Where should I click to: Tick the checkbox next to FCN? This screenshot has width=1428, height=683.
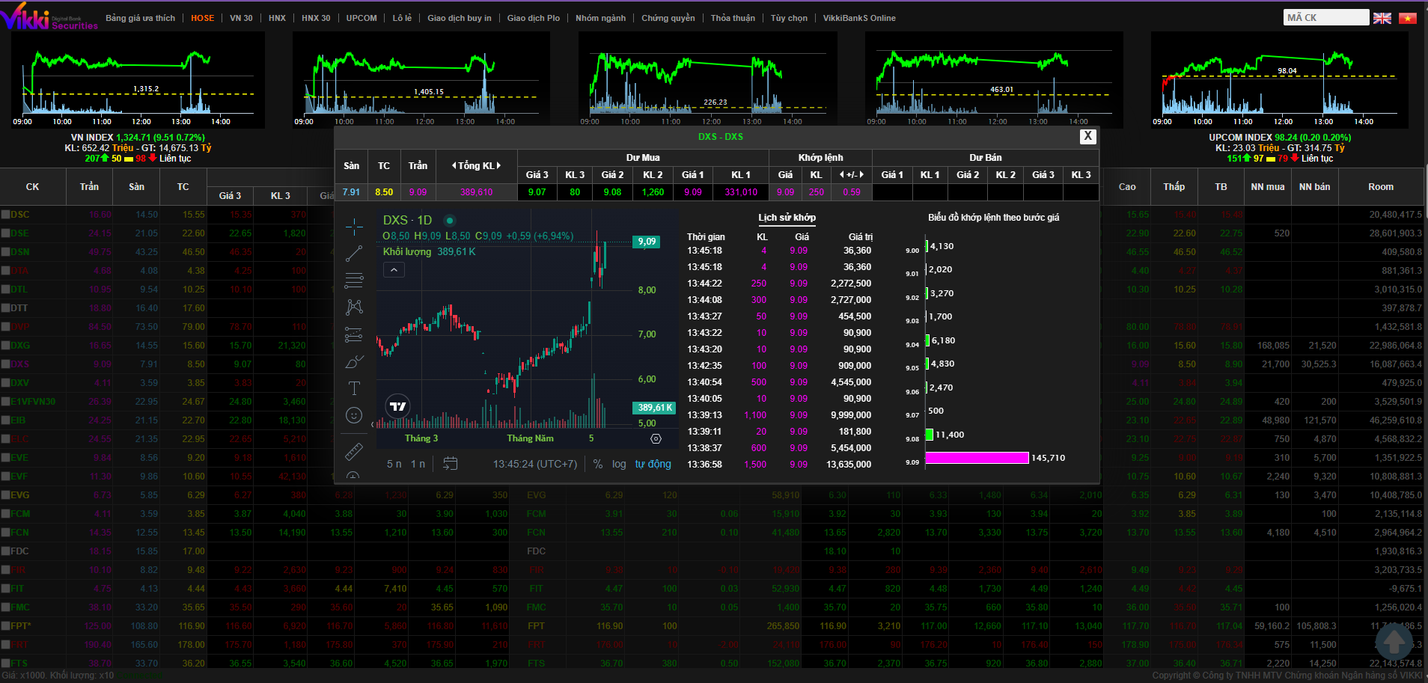tap(5, 533)
